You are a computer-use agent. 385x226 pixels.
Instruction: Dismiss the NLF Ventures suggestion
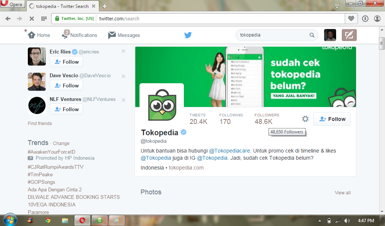(123, 100)
